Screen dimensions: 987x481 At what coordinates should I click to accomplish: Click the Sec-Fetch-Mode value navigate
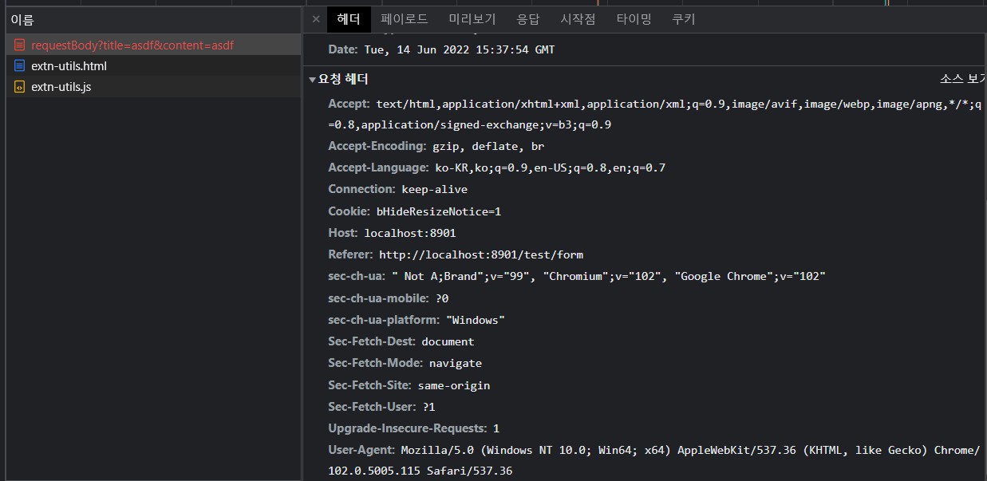tap(456, 363)
